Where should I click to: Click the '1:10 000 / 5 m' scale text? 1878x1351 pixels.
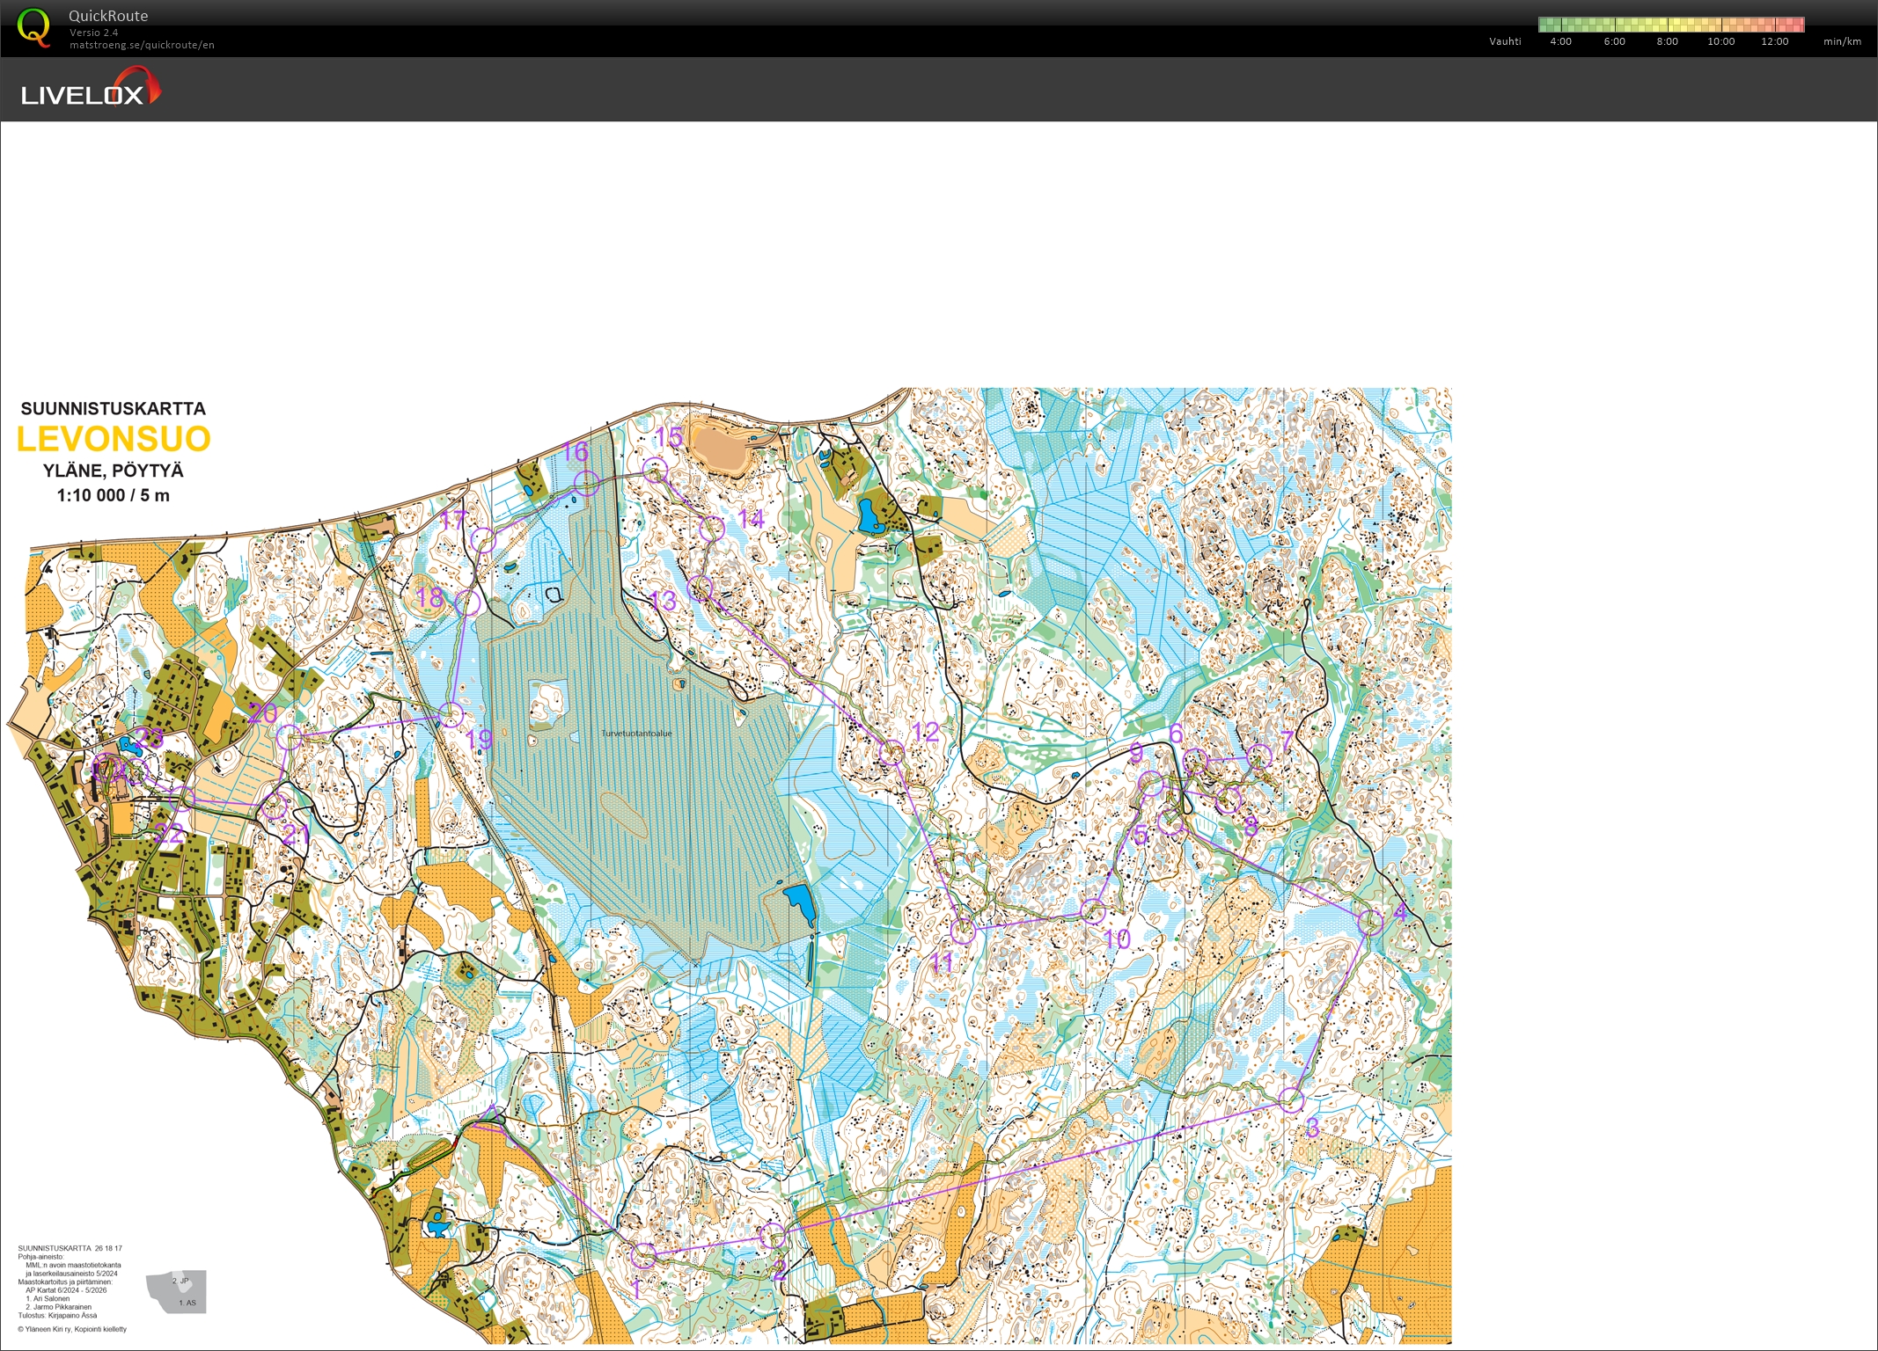click(114, 495)
